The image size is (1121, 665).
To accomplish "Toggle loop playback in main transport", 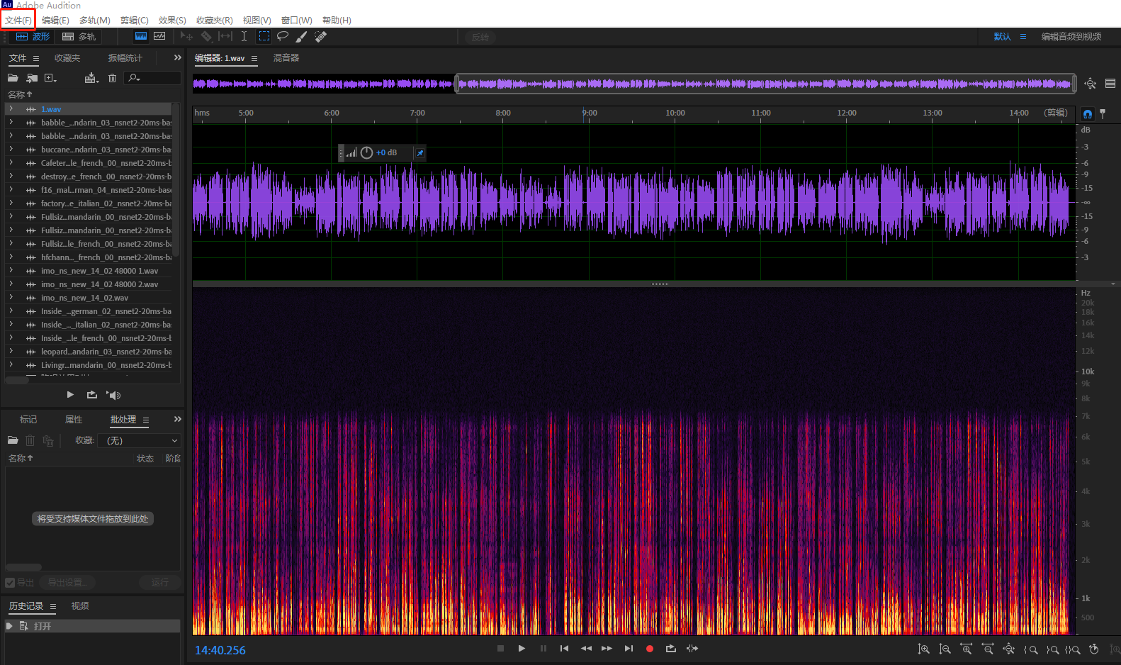I will click(671, 649).
